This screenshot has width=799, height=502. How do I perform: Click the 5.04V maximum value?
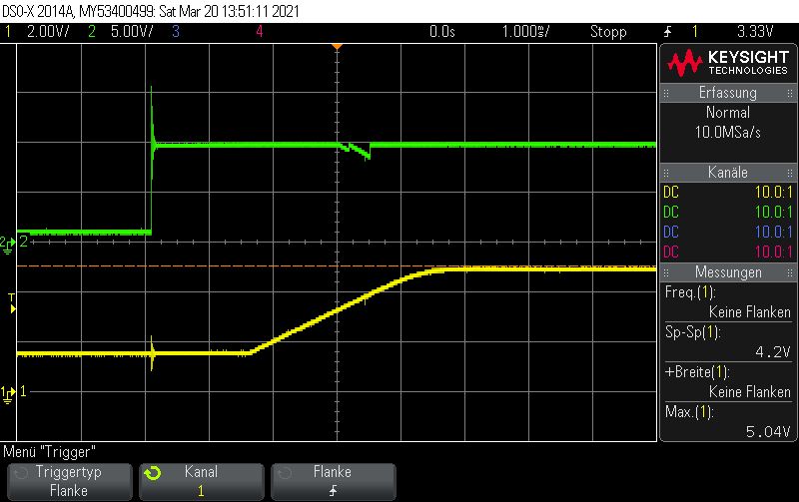pos(768,432)
